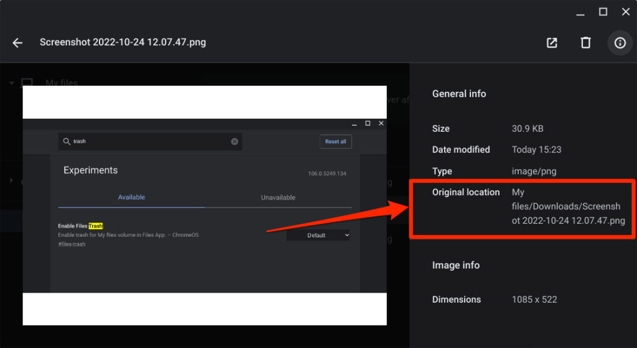Toggle the file info panel icon
The height and width of the screenshot is (348, 637).
[620, 43]
